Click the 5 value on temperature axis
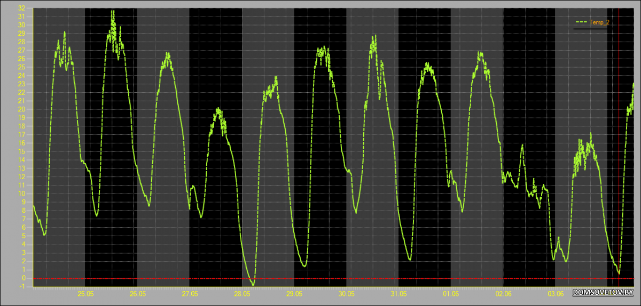Viewport: 641px width, 306px height. [x=23, y=236]
